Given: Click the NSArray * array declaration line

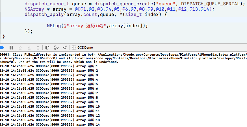Looking at the screenshot, I should tap(120, 9).
